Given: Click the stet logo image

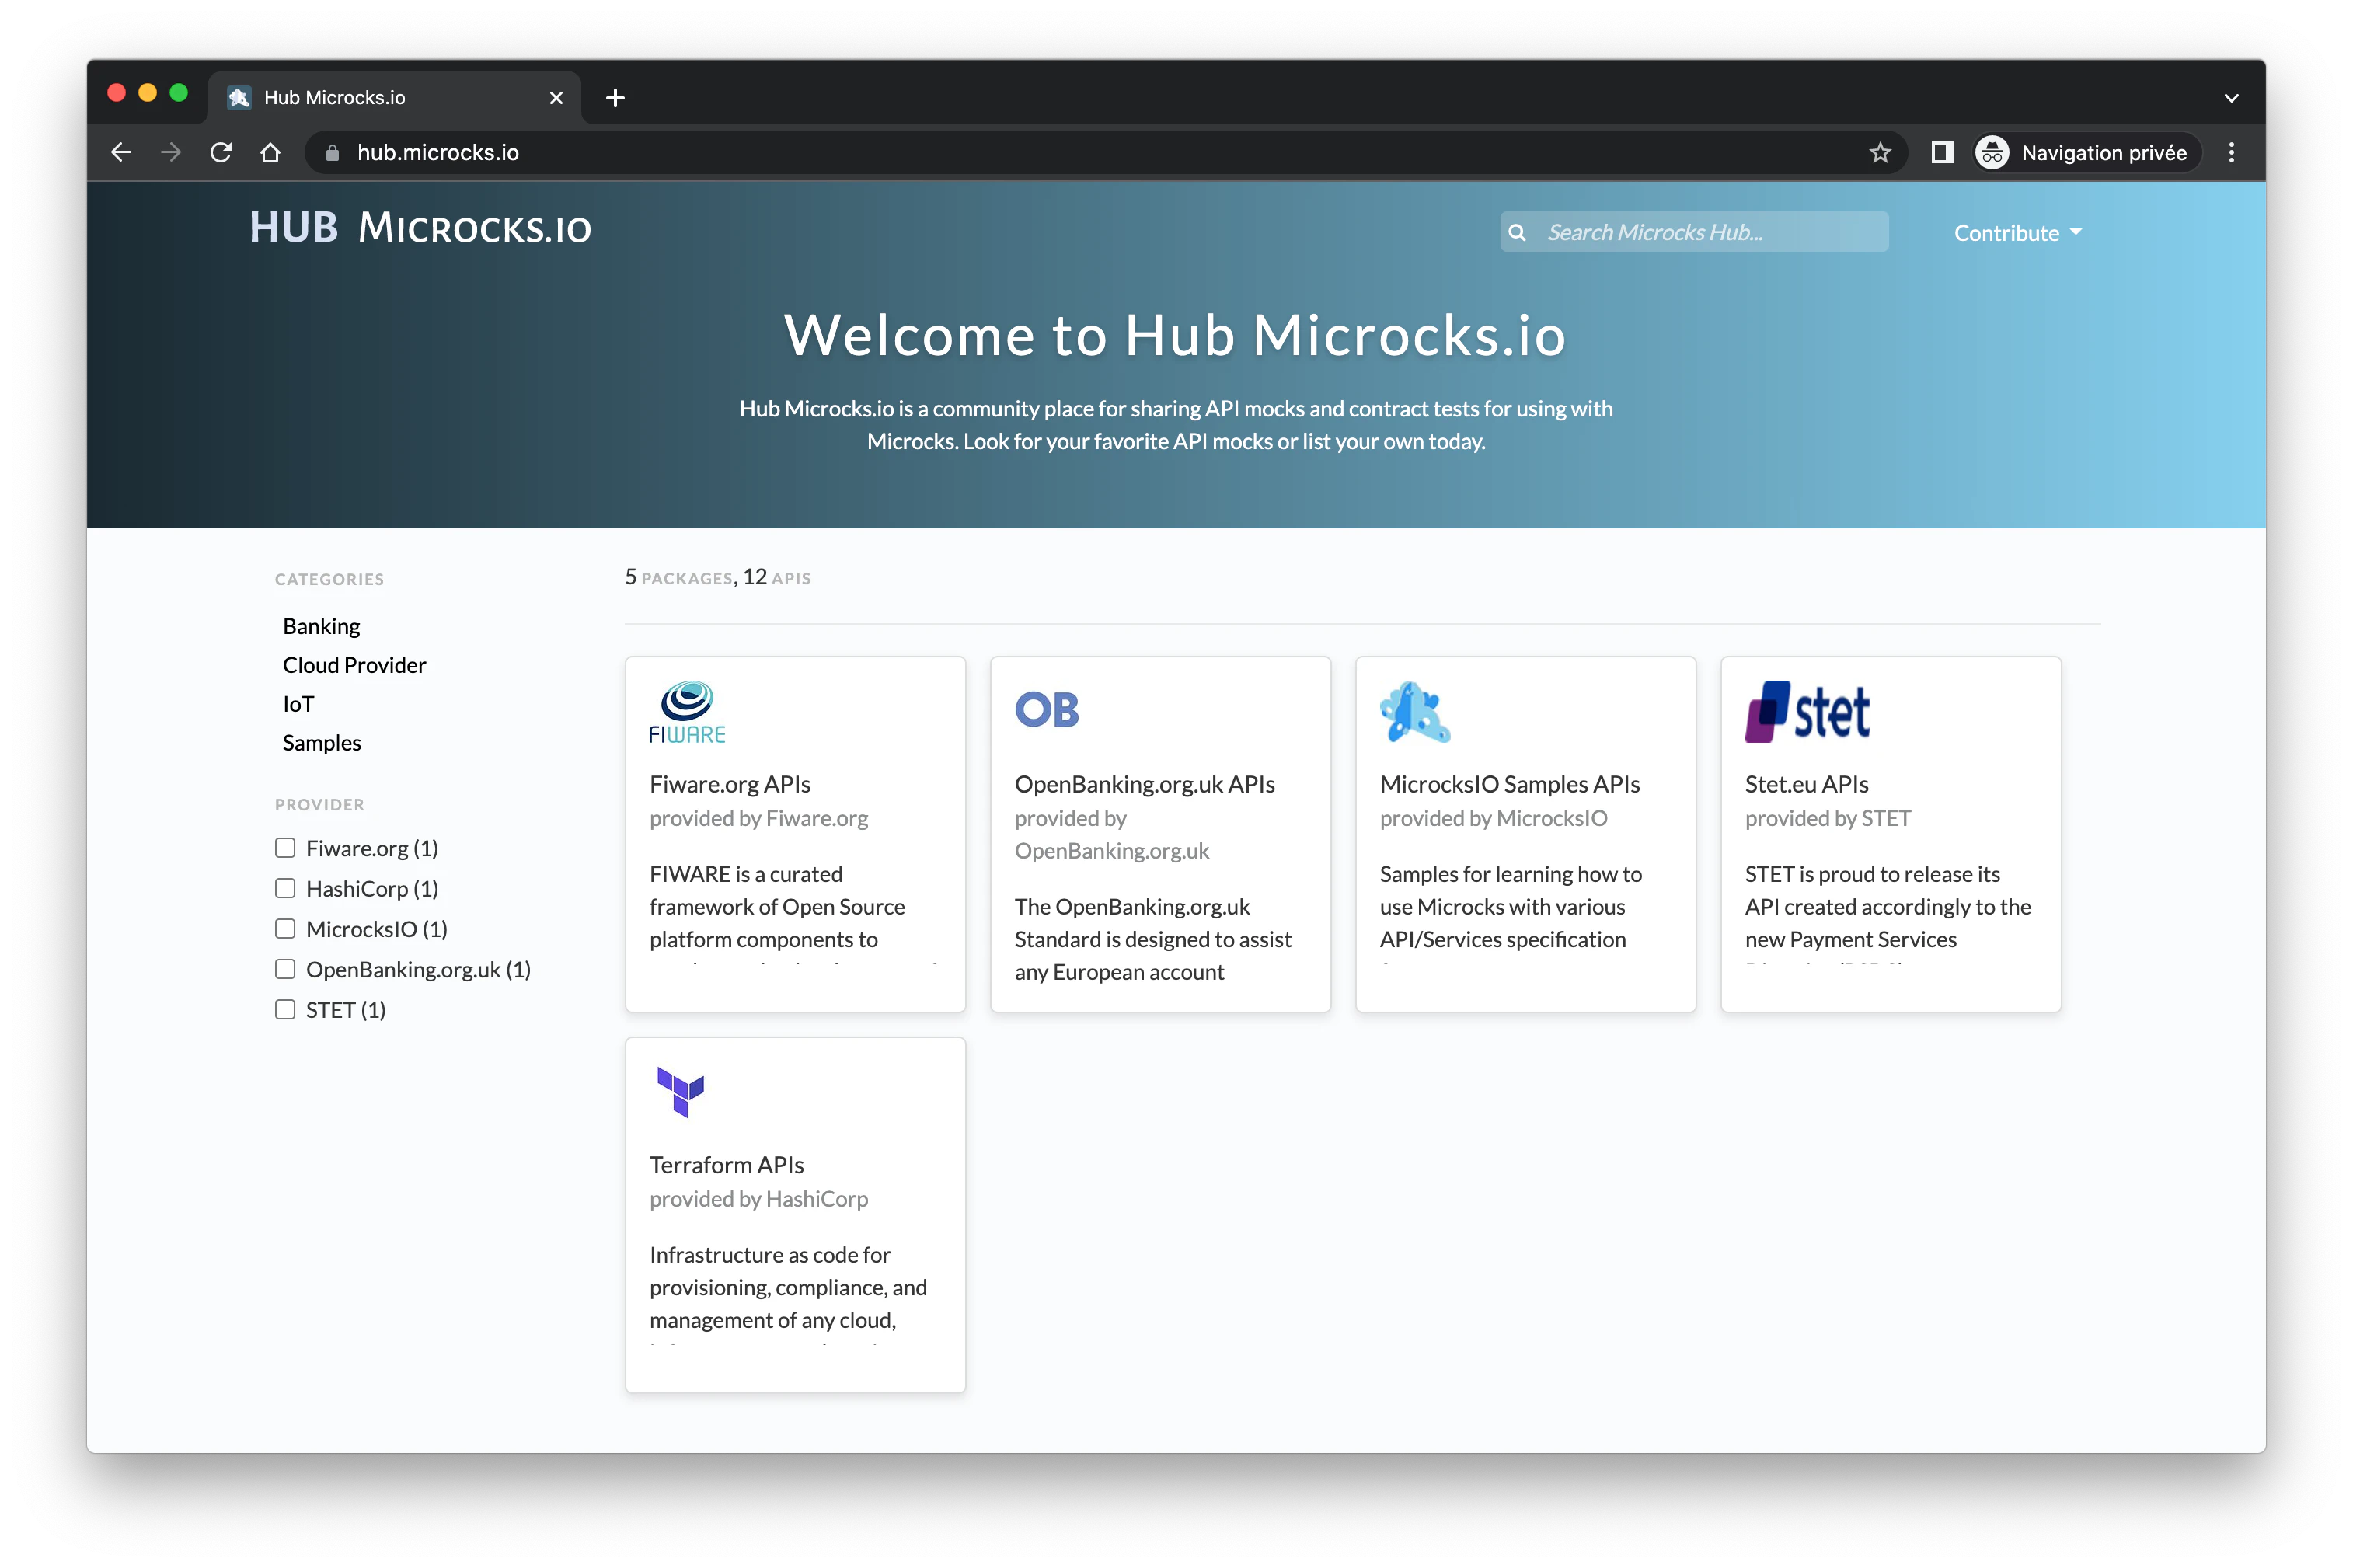Looking at the screenshot, I should [x=1807, y=712].
